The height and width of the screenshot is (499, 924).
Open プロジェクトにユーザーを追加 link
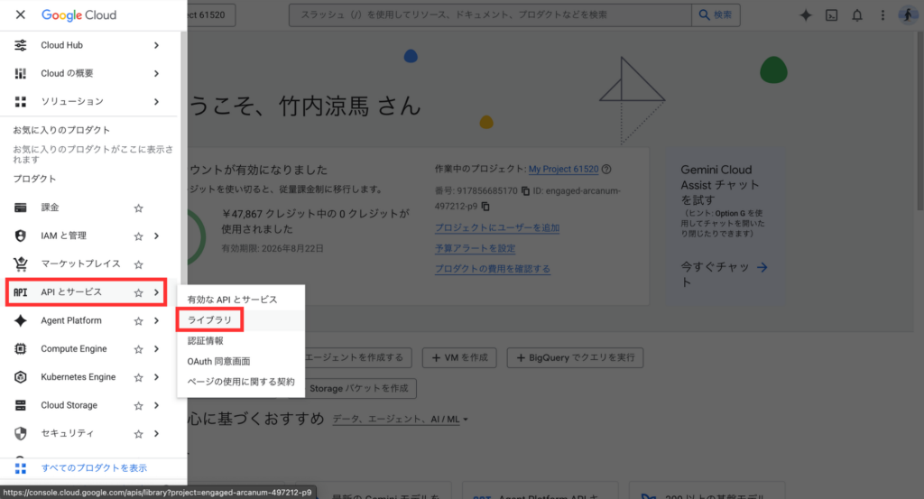click(x=497, y=228)
